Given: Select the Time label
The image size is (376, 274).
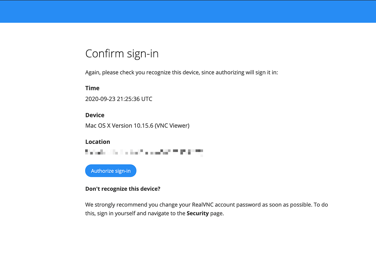Looking at the screenshot, I should (92, 88).
